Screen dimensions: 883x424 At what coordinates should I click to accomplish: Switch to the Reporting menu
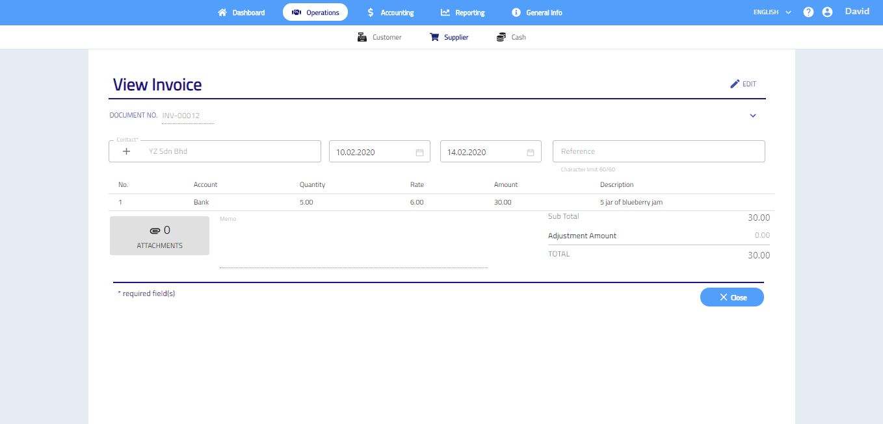(462, 12)
